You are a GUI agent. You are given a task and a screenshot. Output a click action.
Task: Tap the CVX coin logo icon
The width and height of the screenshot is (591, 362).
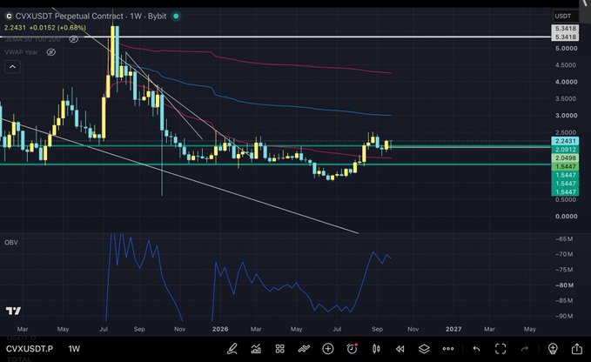[x=9, y=17]
